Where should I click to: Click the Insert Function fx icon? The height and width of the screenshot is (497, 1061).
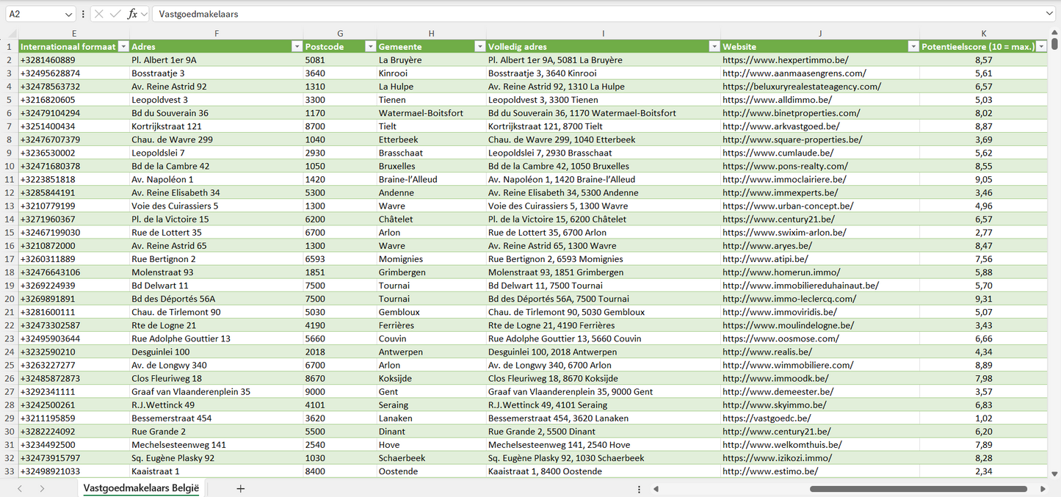pyautogui.click(x=132, y=14)
